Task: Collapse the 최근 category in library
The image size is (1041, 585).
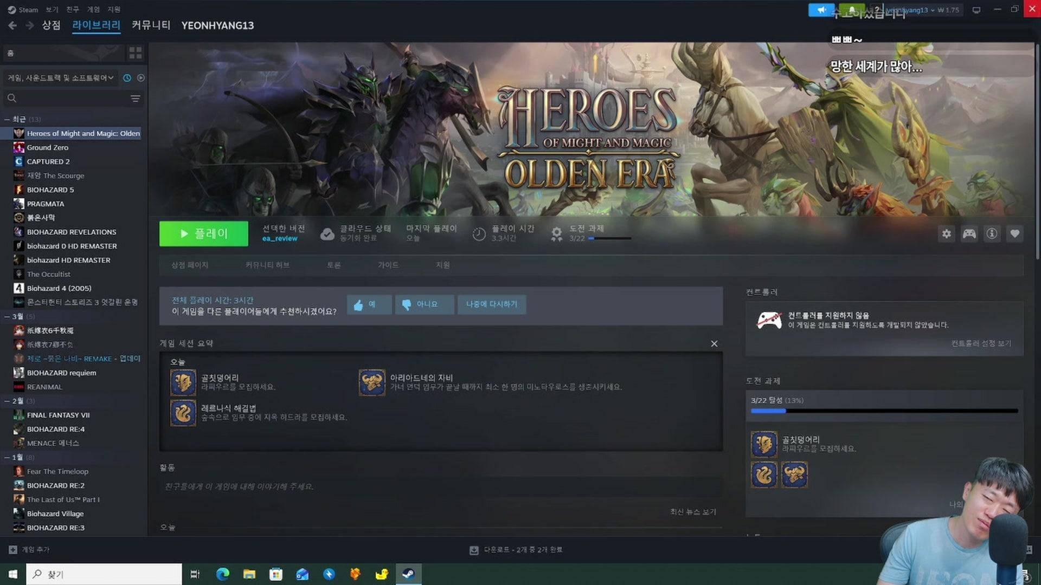Action: [x=7, y=119]
